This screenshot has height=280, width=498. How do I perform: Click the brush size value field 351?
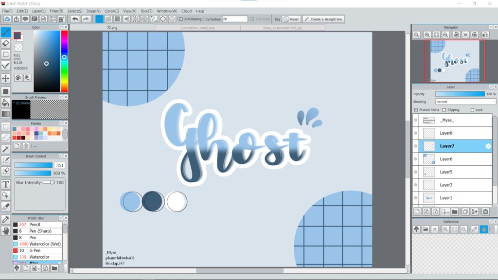point(60,165)
